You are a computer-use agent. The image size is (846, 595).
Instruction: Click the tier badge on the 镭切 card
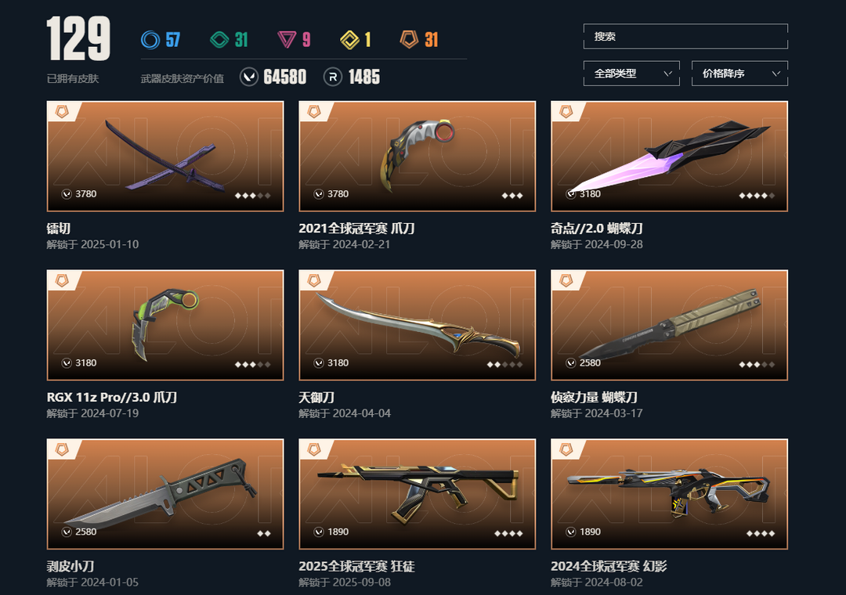pos(62,112)
